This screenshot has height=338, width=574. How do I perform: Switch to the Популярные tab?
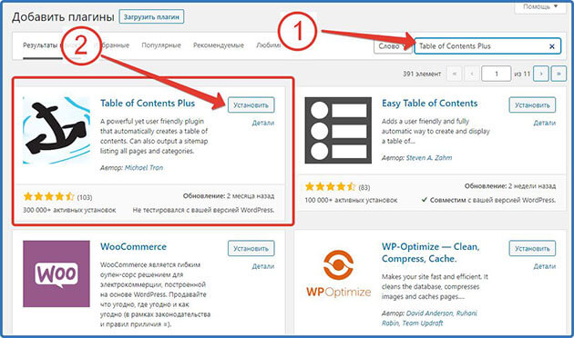(161, 45)
